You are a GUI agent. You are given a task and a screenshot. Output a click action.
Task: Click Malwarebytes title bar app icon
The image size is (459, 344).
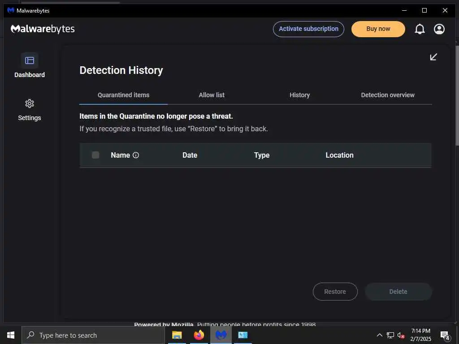[11, 10]
